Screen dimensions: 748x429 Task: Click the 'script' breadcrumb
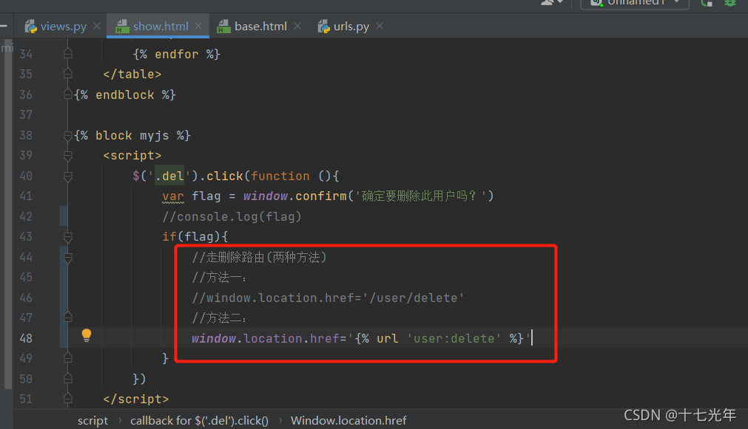[x=92, y=421]
